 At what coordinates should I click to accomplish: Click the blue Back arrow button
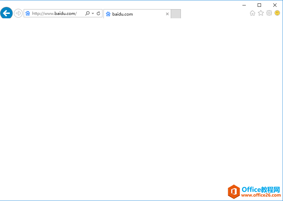click(x=6, y=13)
